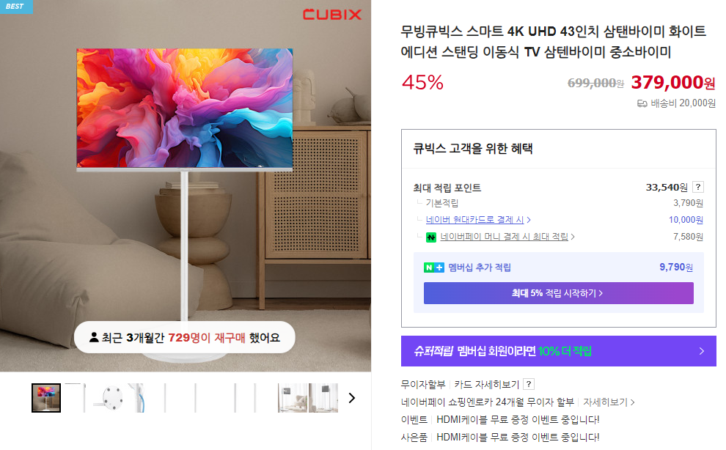
Task: Click HDMI케이블 무료 증정 event text
Action: pyautogui.click(x=518, y=420)
